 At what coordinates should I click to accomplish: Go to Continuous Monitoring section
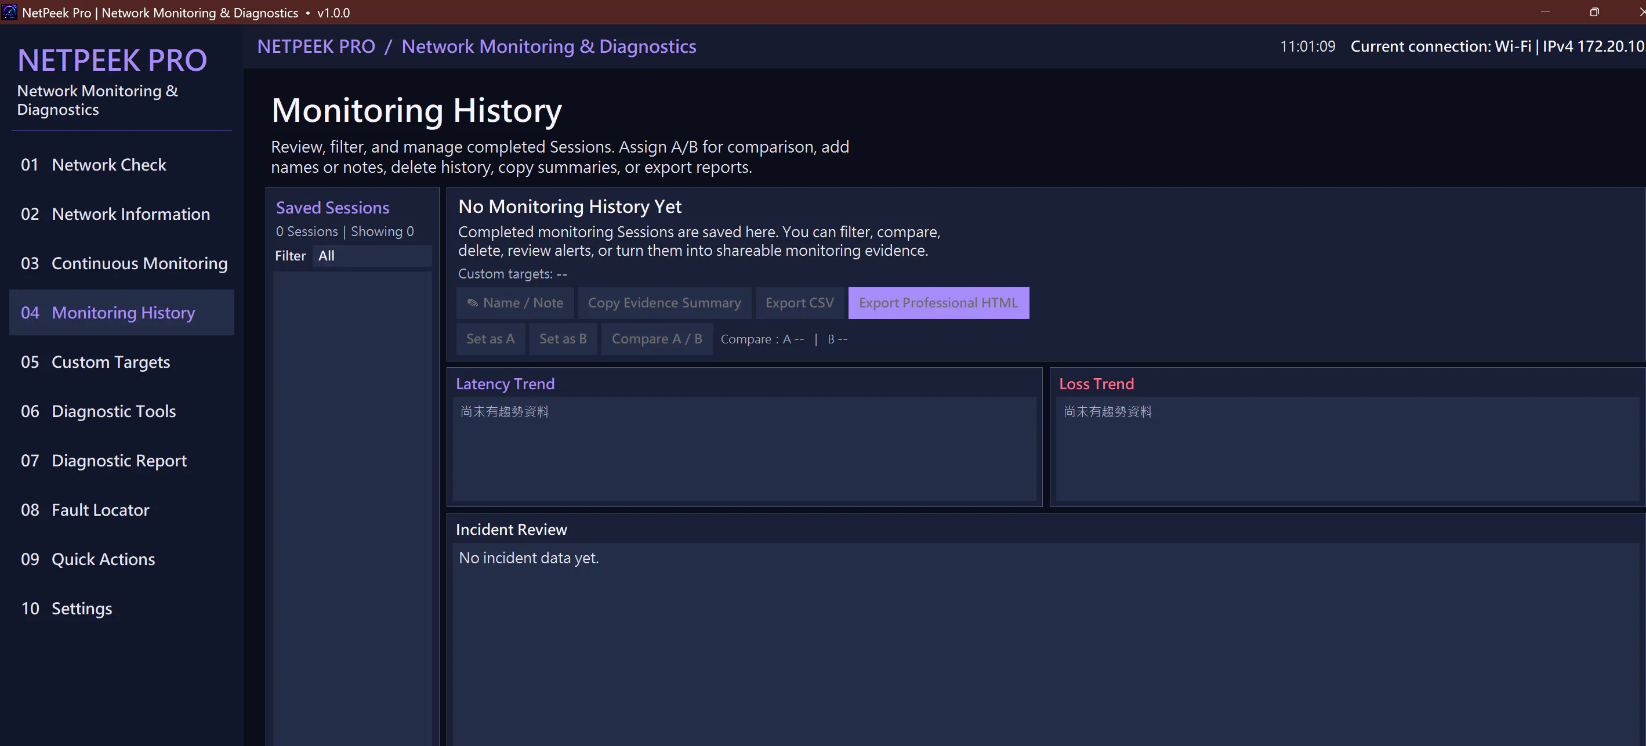pyautogui.click(x=121, y=263)
